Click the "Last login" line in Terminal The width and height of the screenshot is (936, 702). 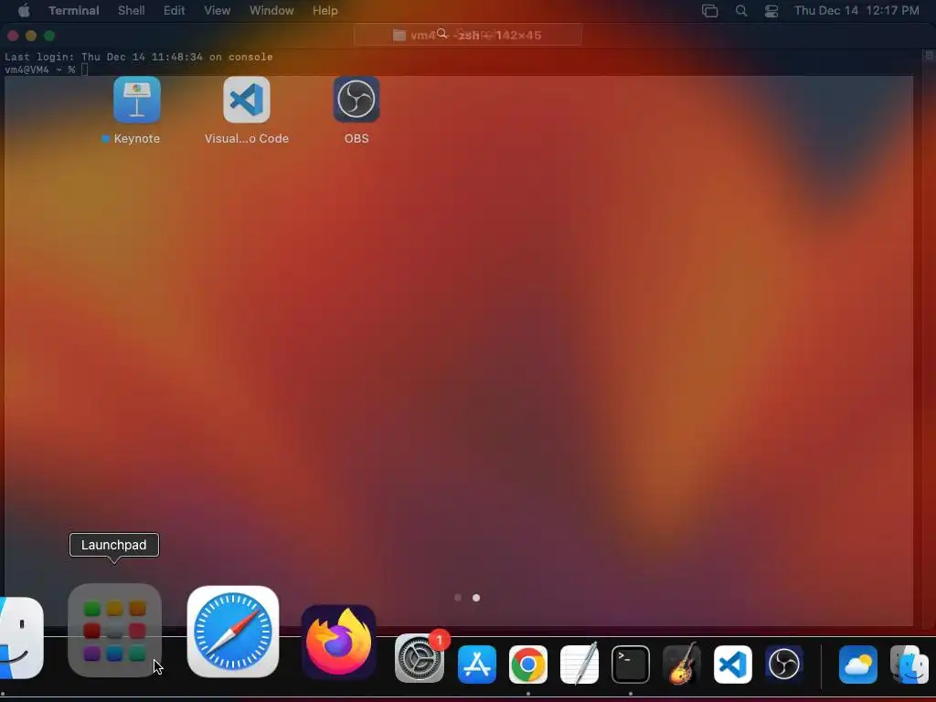(x=139, y=57)
